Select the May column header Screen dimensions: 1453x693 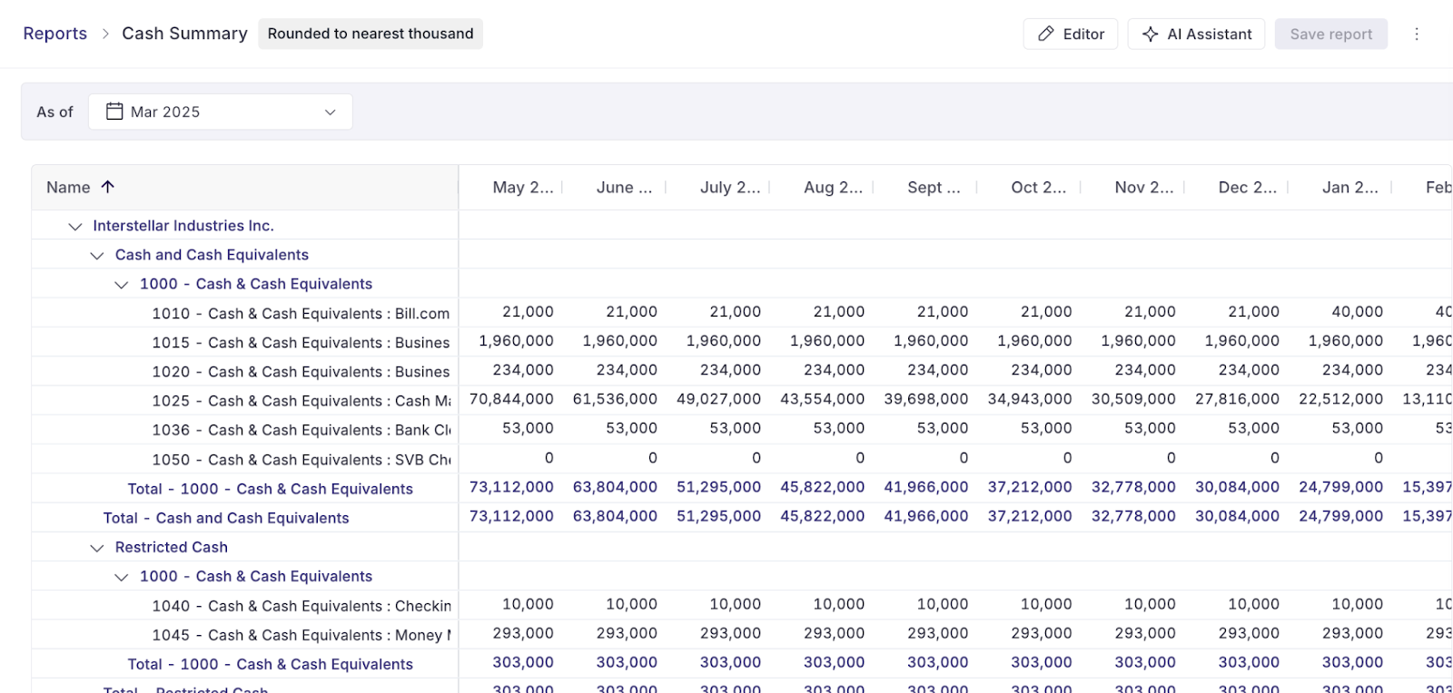coord(522,187)
